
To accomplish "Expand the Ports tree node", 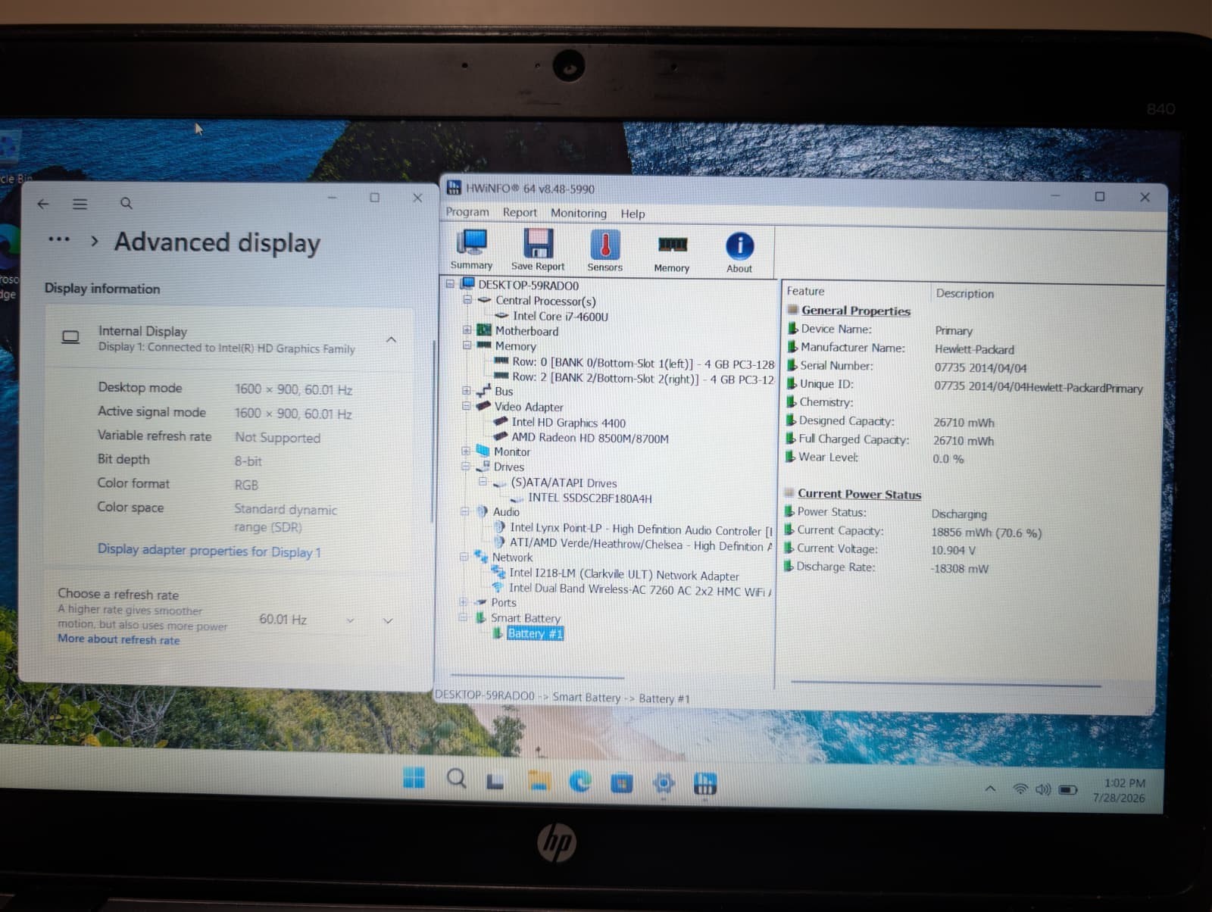I will click(463, 602).
